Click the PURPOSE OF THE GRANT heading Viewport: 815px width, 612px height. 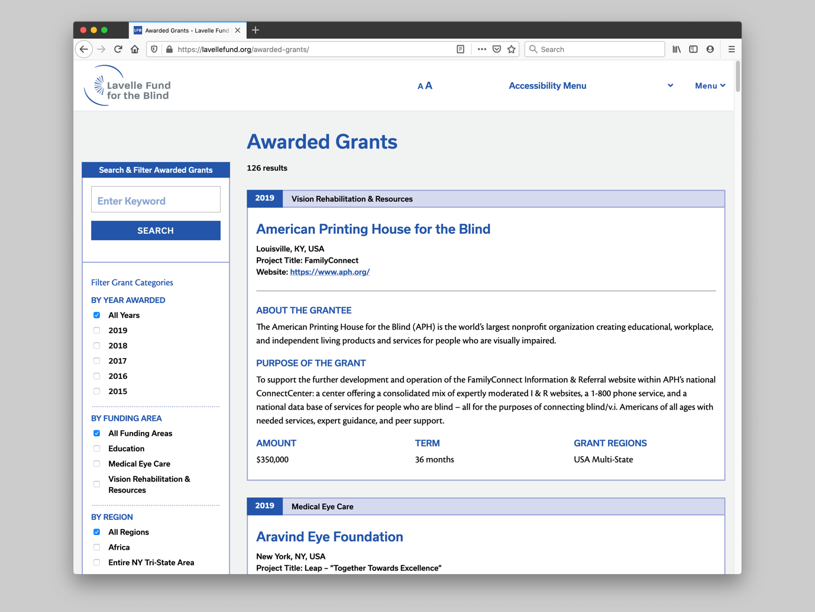click(311, 363)
